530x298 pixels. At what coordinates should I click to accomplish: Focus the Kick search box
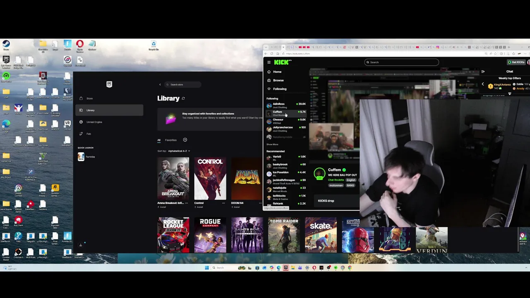click(401, 62)
